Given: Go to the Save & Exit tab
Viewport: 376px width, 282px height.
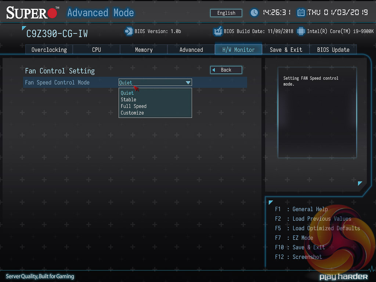Looking at the screenshot, I should coord(286,50).
